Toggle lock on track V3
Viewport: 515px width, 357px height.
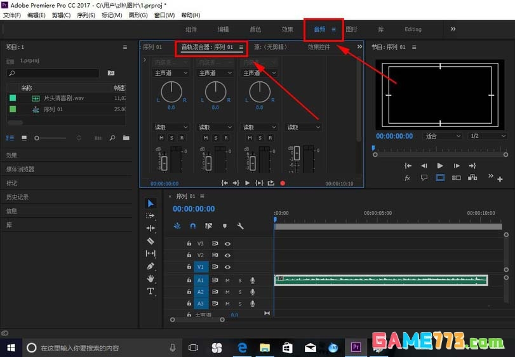click(x=189, y=243)
